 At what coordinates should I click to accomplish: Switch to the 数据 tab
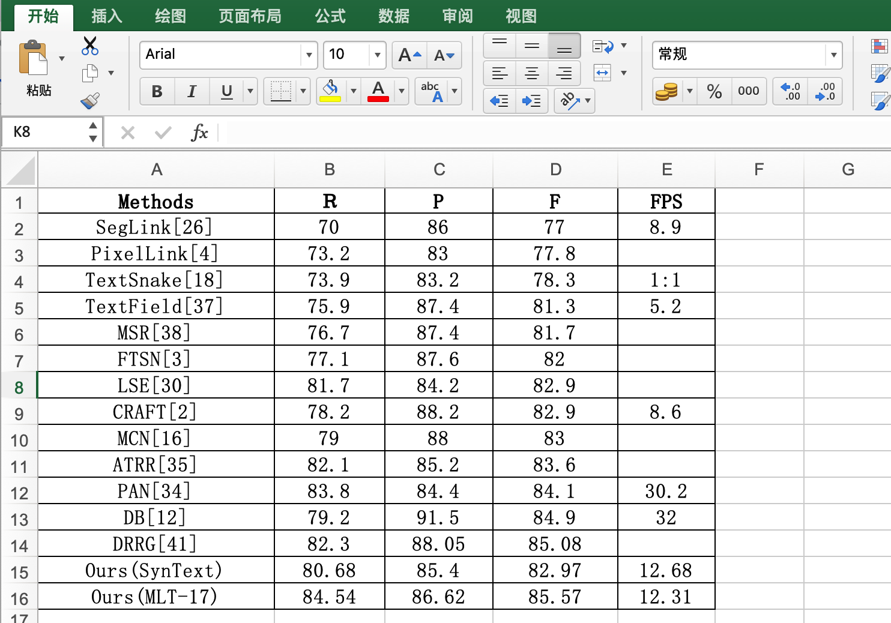tap(394, 16)
